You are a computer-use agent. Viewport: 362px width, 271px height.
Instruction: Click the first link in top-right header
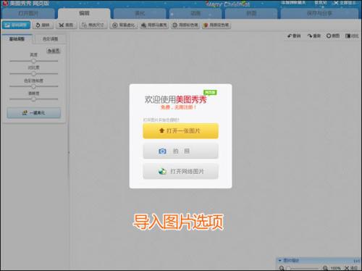click(293, 3)
